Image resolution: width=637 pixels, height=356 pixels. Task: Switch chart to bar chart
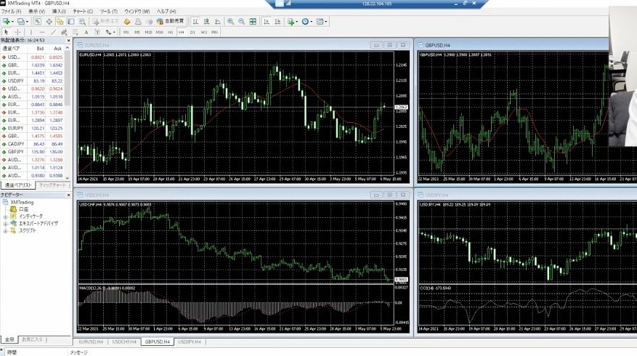click(x=195, y=21)
